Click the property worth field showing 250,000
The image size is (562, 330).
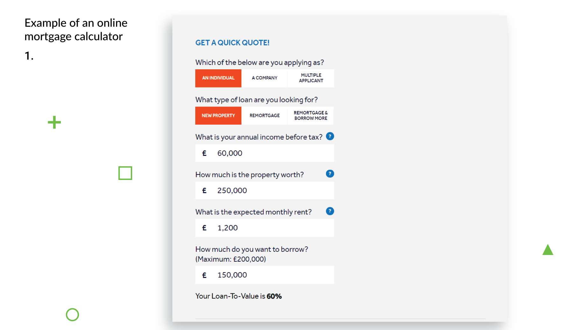(x=265, y=190)
